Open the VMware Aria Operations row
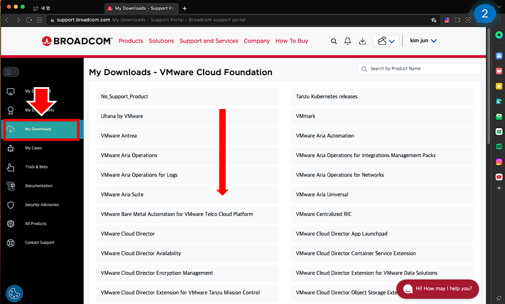The width and height of the screenshot is (505, 304). [x=187, y=155]
